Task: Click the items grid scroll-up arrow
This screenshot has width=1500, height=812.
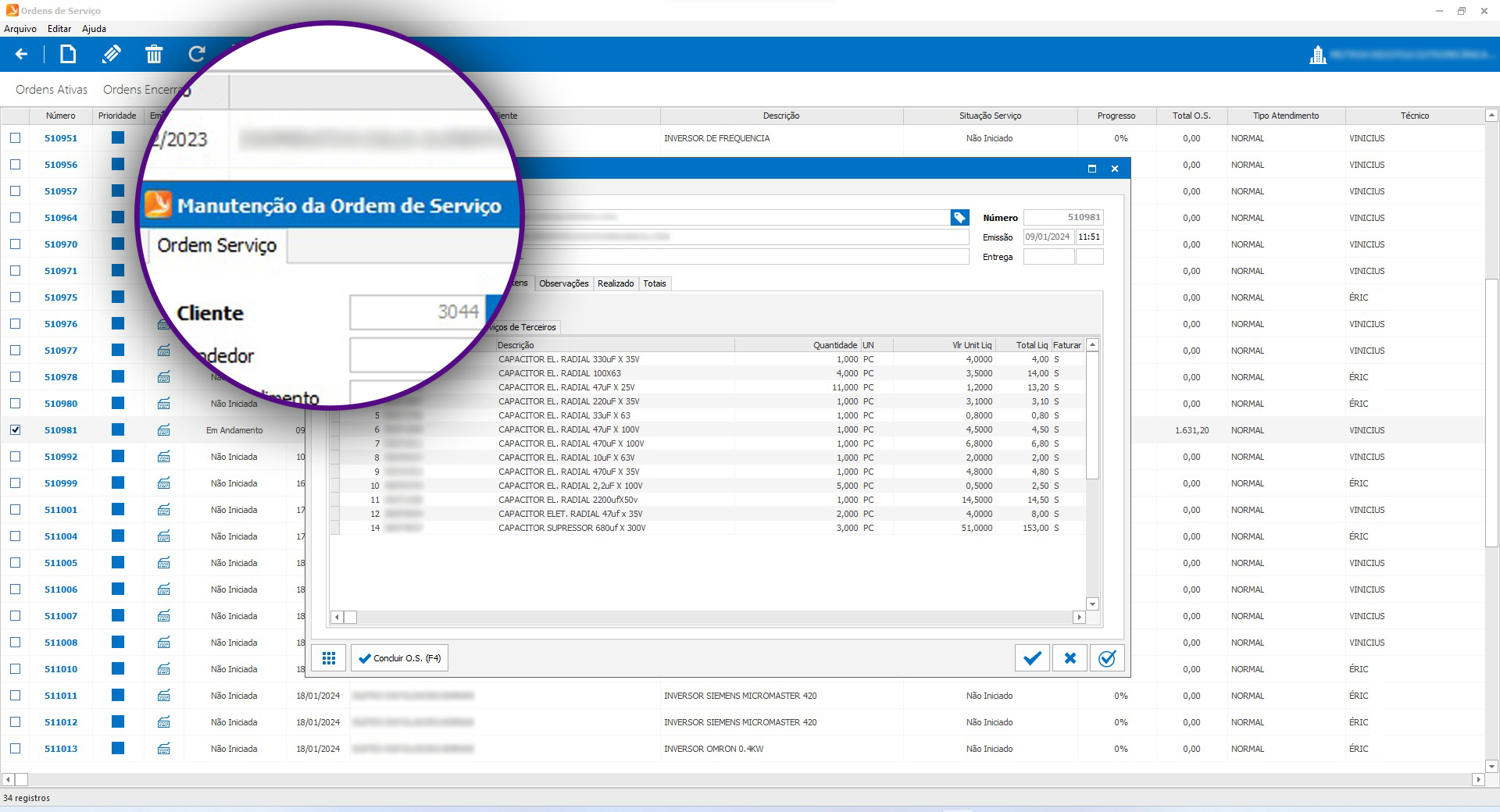Action: click(x=1093, y=344)
